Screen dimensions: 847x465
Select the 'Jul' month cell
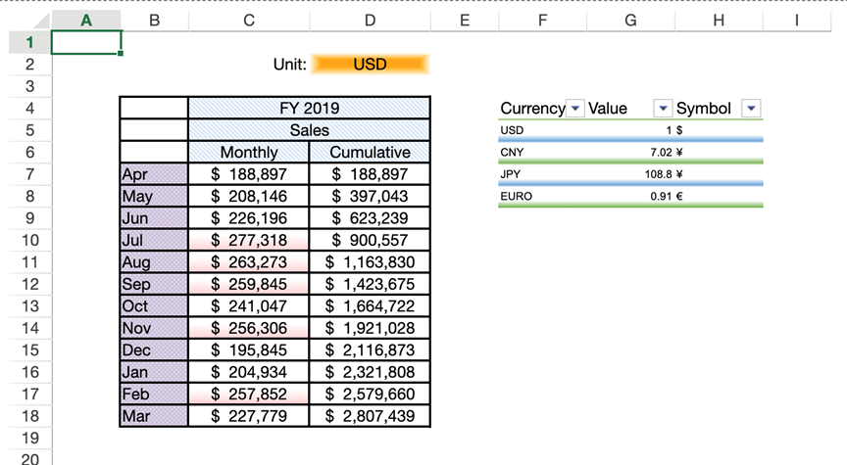click(154, 240)
